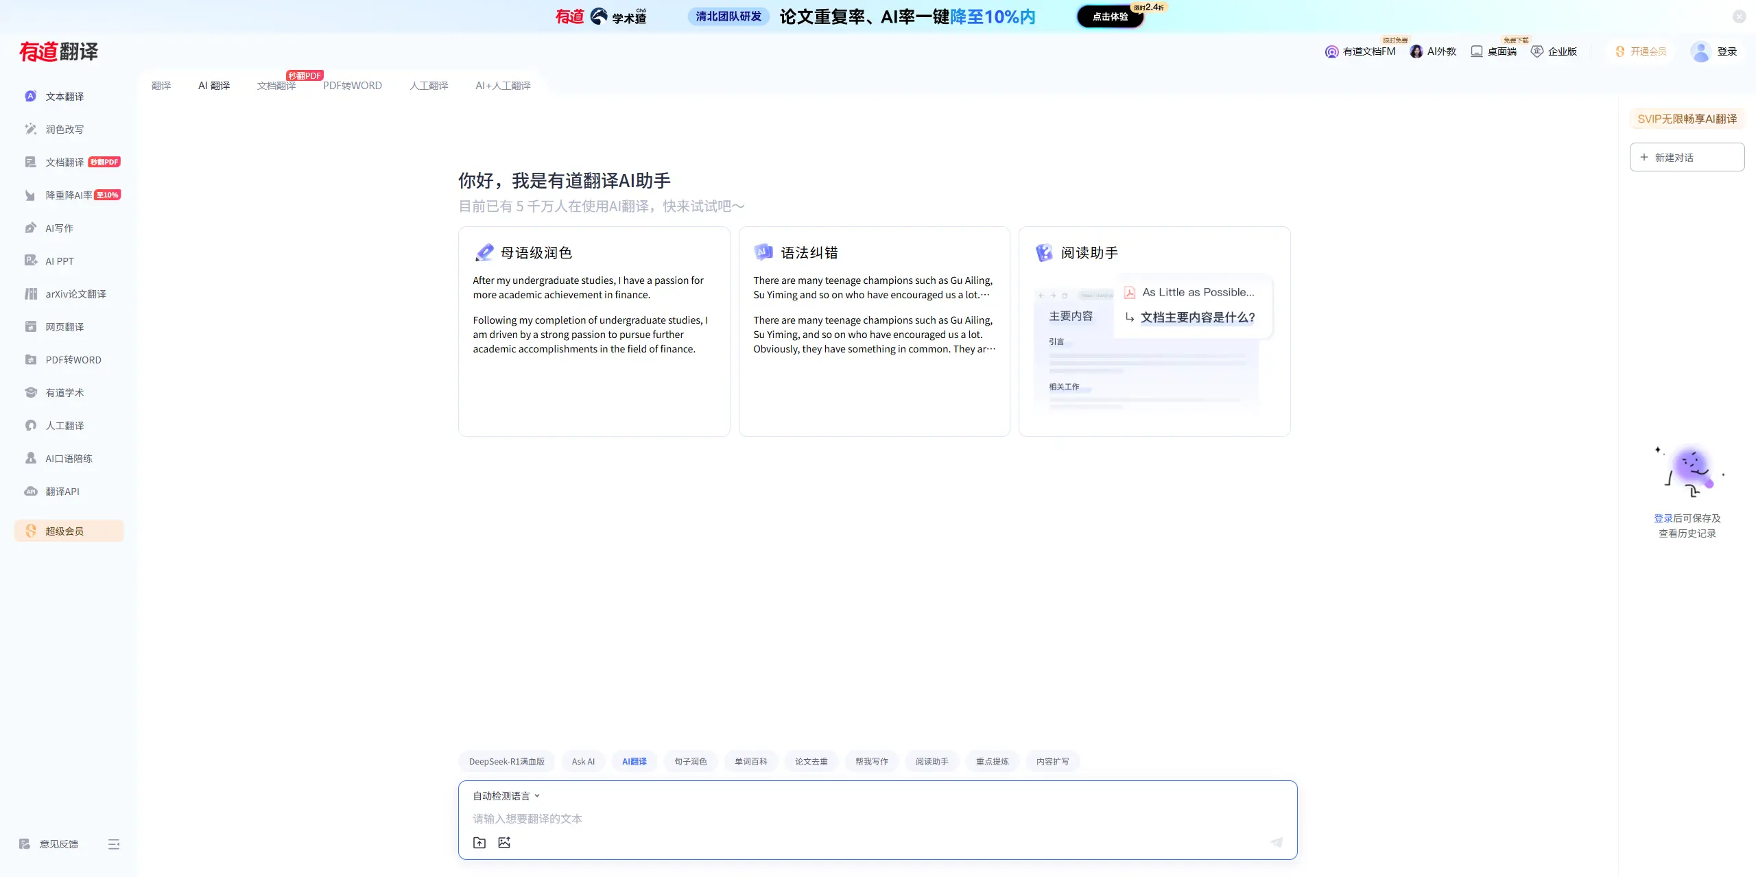Collapse the sidebar with bottom-left icon
This screenshot has width=1756, height=877.
(x=114, y=843)
